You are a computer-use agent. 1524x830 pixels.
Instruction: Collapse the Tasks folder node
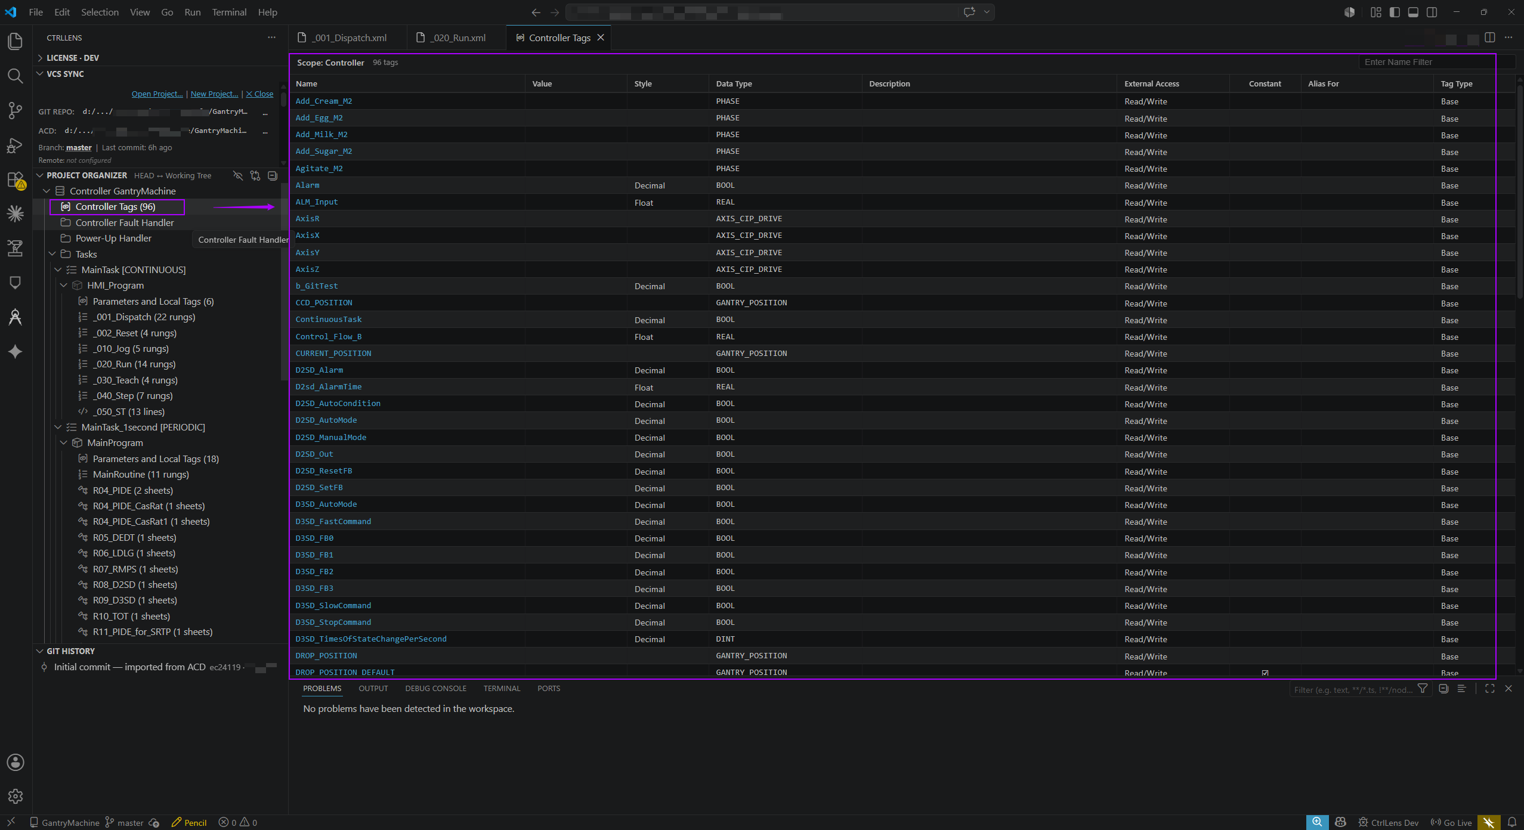[52, 254]
